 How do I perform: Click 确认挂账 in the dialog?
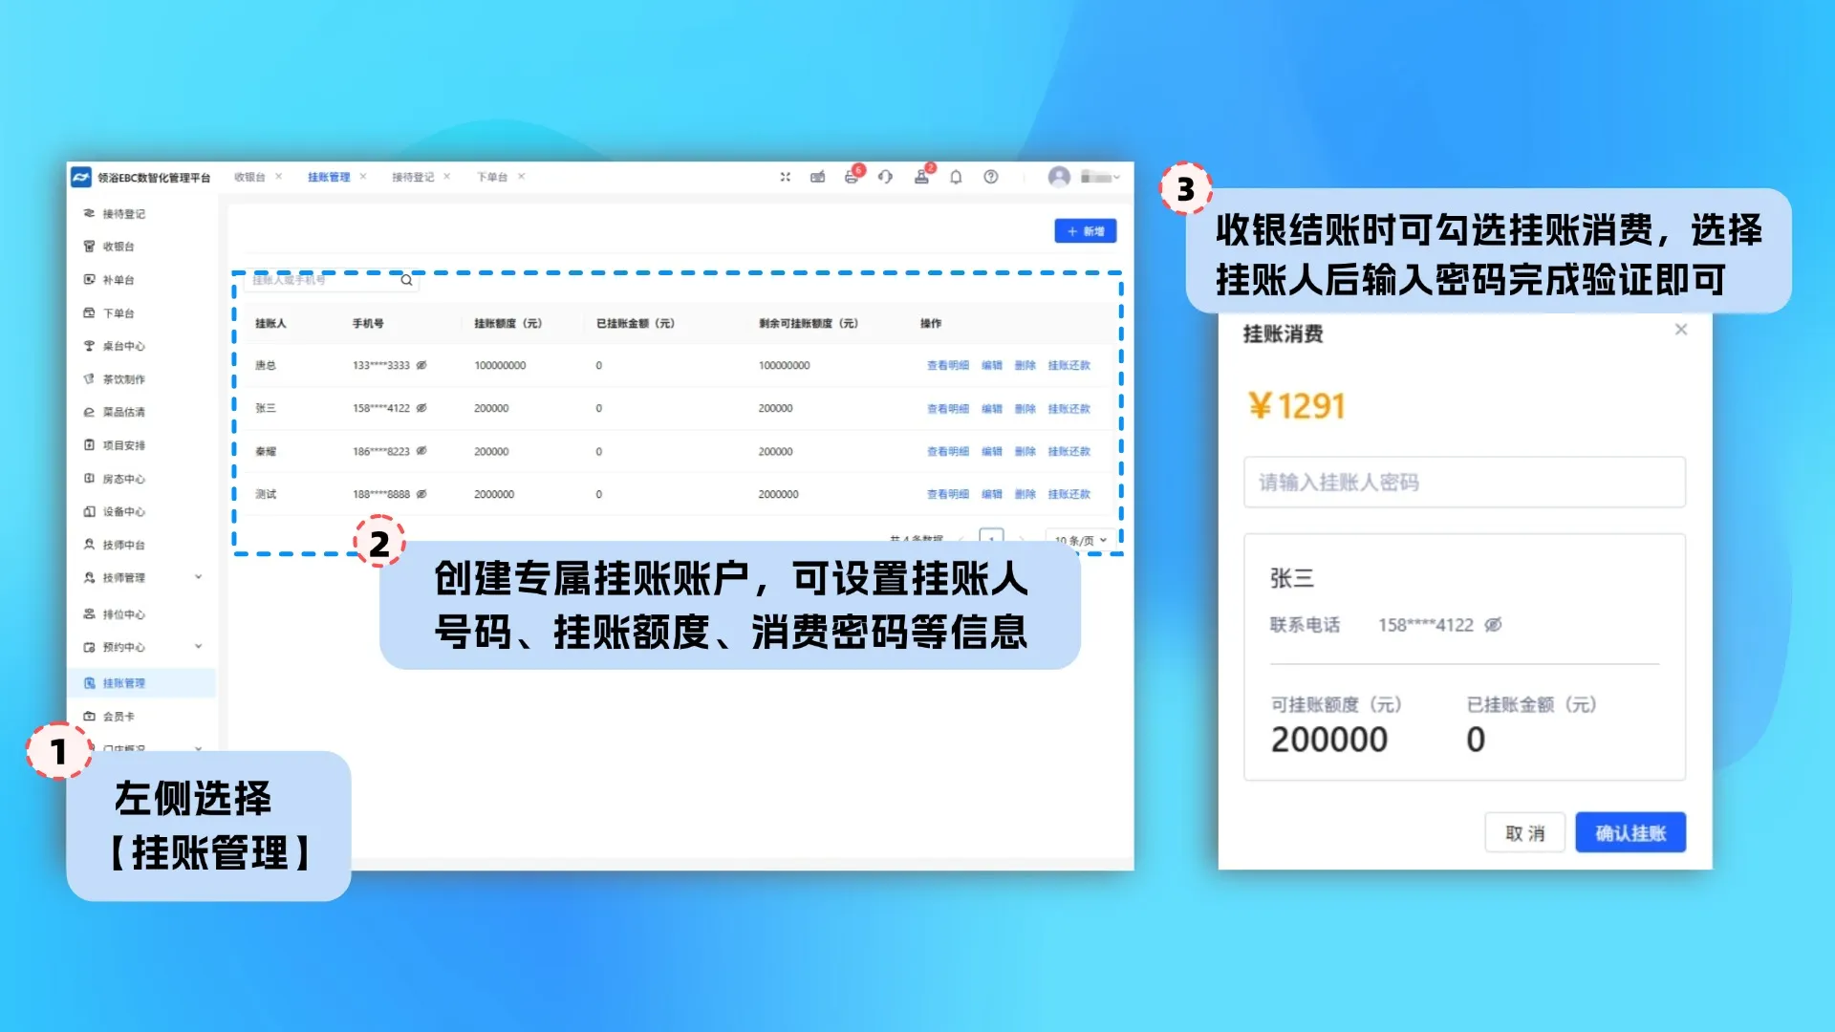(1630, 833)
